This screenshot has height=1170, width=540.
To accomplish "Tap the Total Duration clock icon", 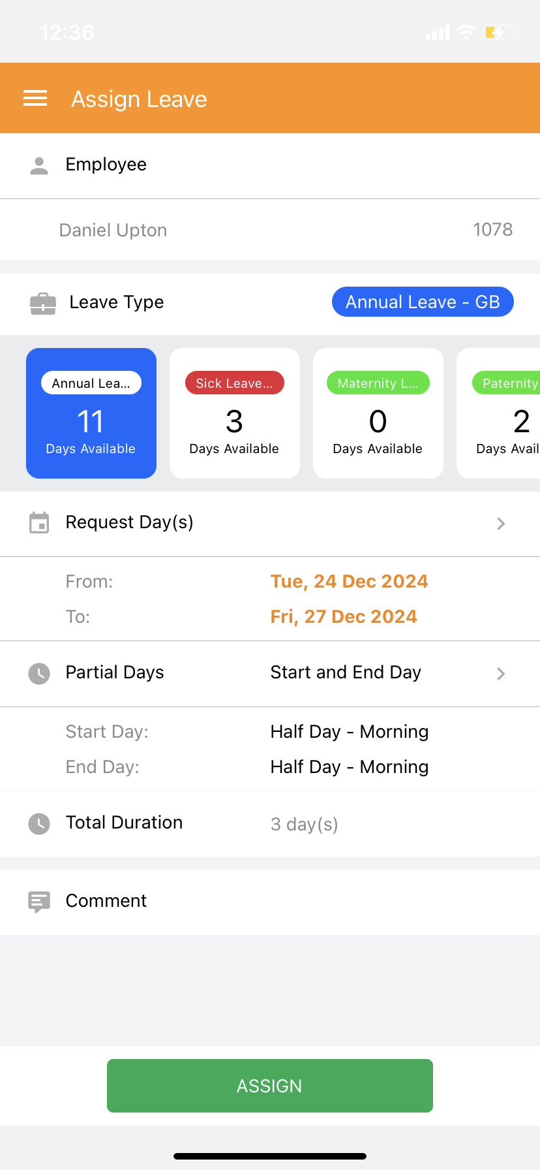I will coord(39,823).
